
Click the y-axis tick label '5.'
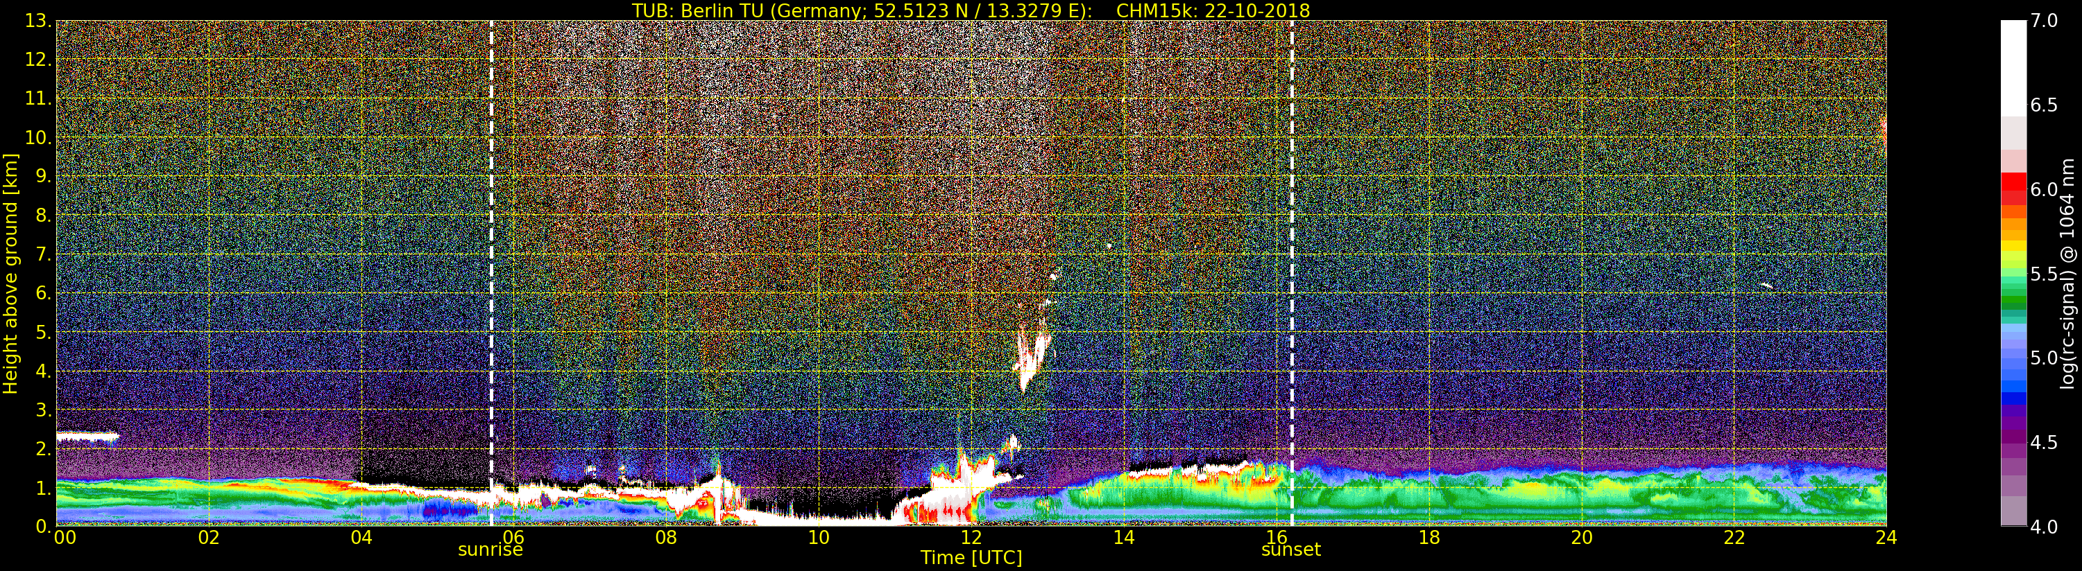(x=44, y=332)
